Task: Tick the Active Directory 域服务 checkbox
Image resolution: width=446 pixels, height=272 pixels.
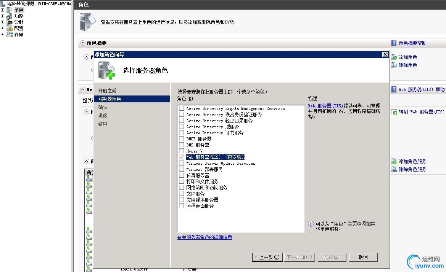Action: (182, 127)
